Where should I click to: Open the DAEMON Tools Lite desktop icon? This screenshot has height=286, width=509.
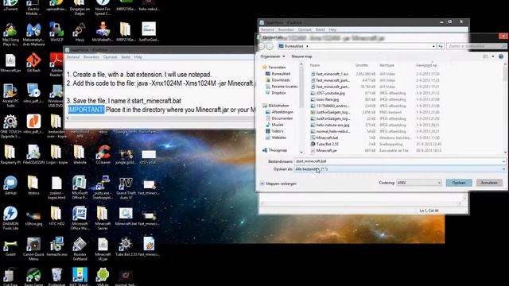(x=10, y=218)
